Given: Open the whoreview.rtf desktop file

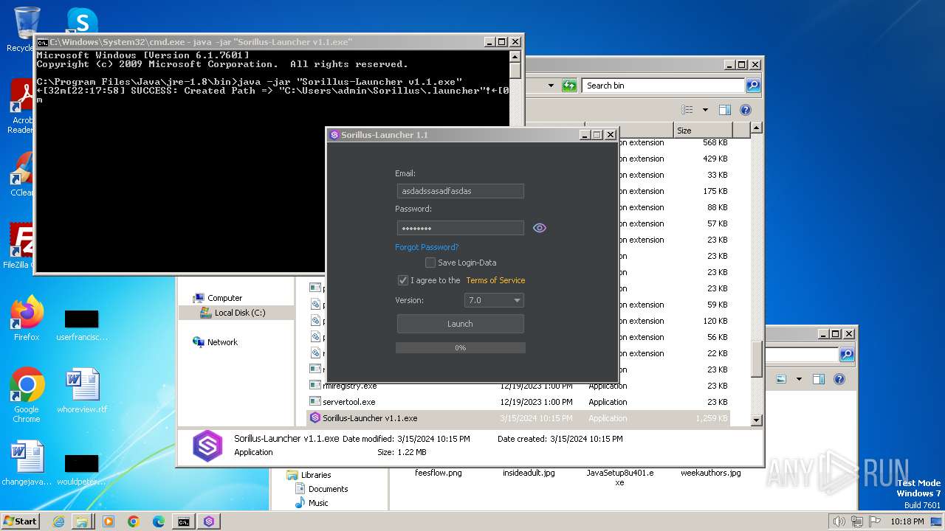Looking at the screenshot, I should 82,392.
